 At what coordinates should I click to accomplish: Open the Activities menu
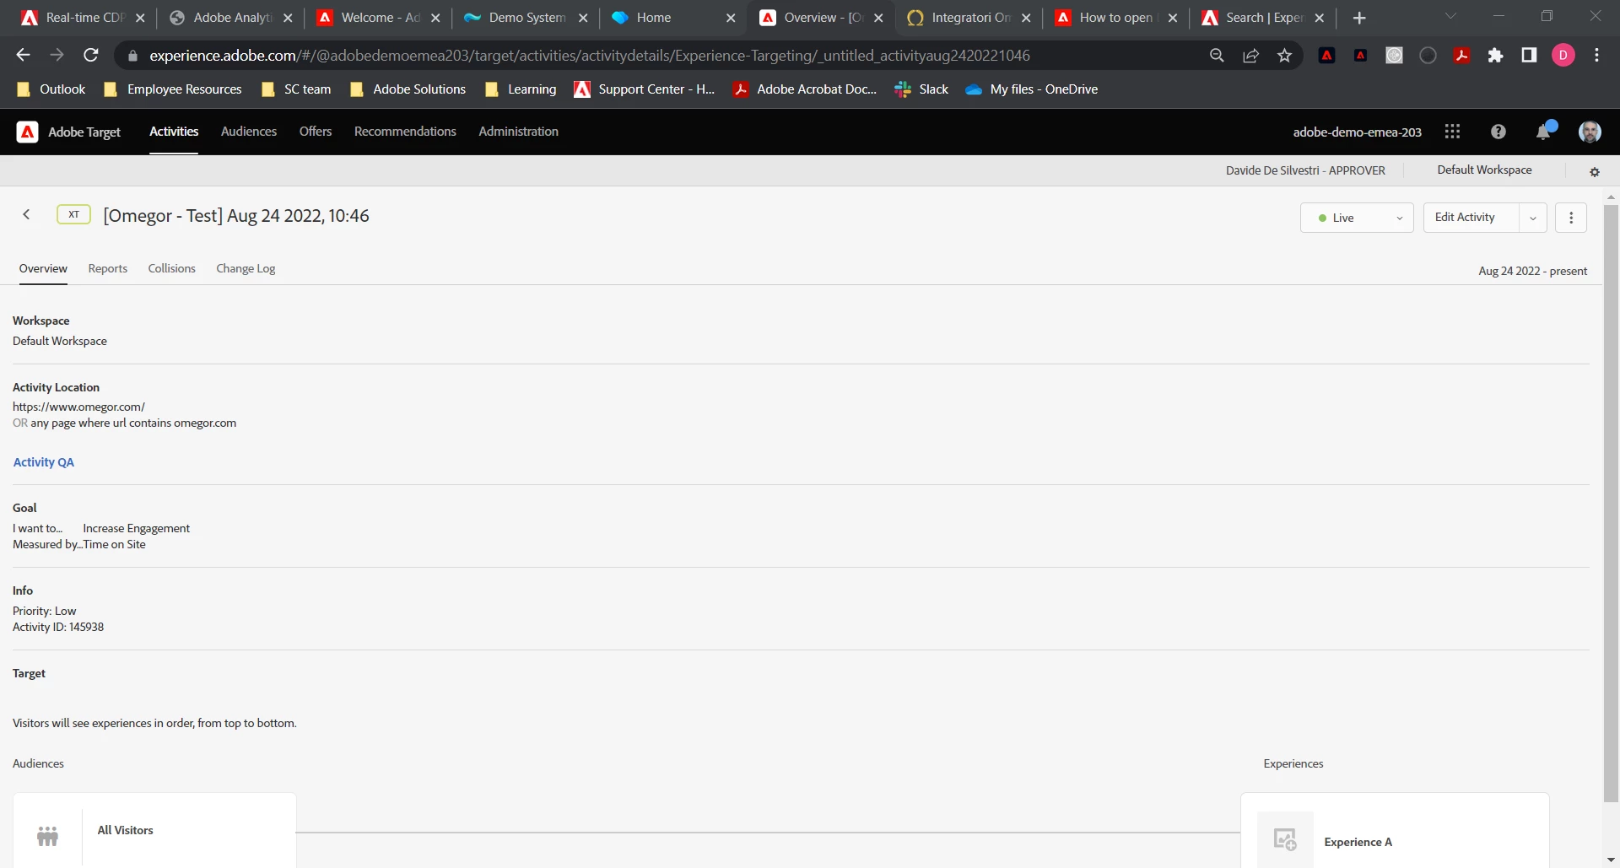coord(174,132)
